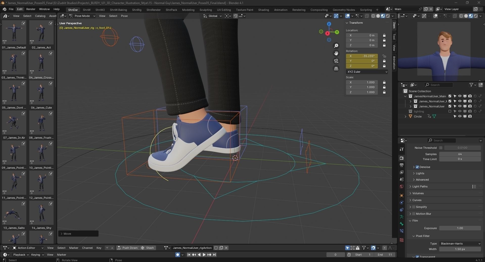The image size is (485, 262).
Task: Open the Global transform orientation dropdown
Action: click(213, 16)
